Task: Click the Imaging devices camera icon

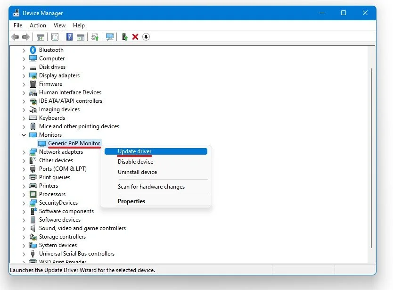Action: click(x=33, y=109)
